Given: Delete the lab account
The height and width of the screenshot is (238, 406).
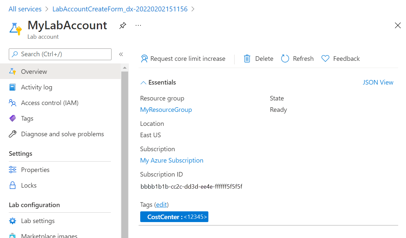Looking at the screenshot, I should coord(258,59).
